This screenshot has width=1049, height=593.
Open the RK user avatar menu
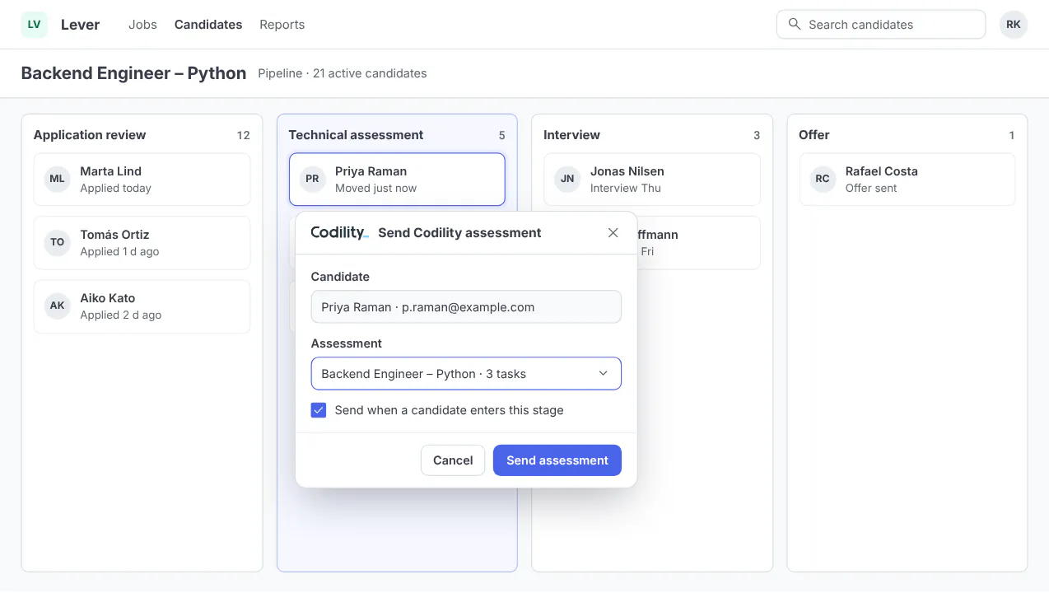point(1014,25)
